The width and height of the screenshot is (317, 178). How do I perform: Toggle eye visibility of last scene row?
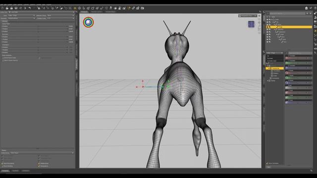point(267,42)
